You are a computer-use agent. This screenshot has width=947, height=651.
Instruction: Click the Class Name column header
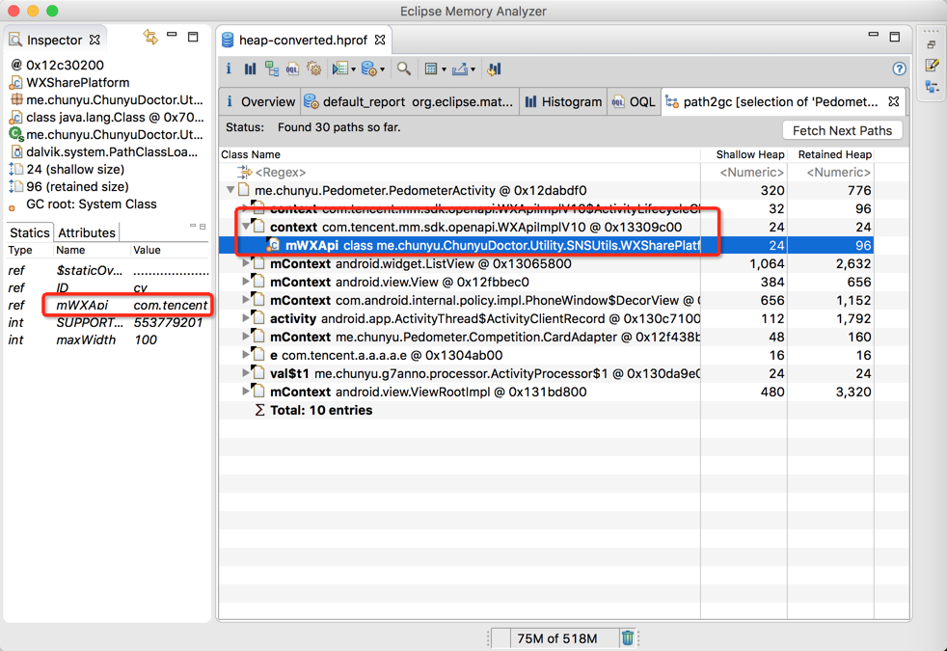coord(459,154)
